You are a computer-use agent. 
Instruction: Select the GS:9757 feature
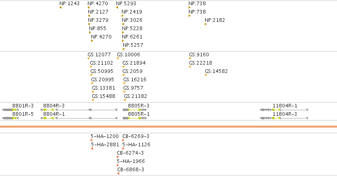pos(124,92)
